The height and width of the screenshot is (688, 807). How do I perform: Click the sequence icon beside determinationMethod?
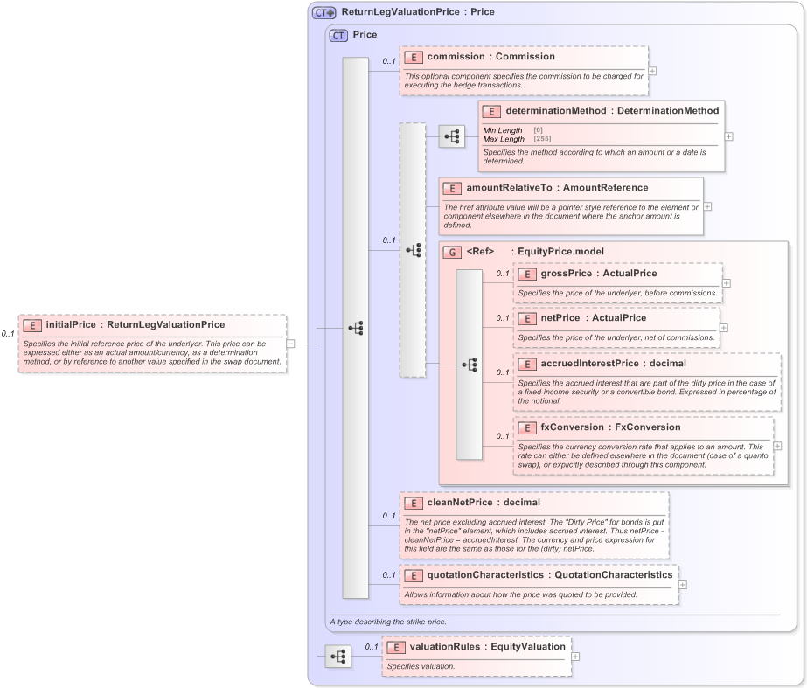pyautogui.click(x=452, y=136)
